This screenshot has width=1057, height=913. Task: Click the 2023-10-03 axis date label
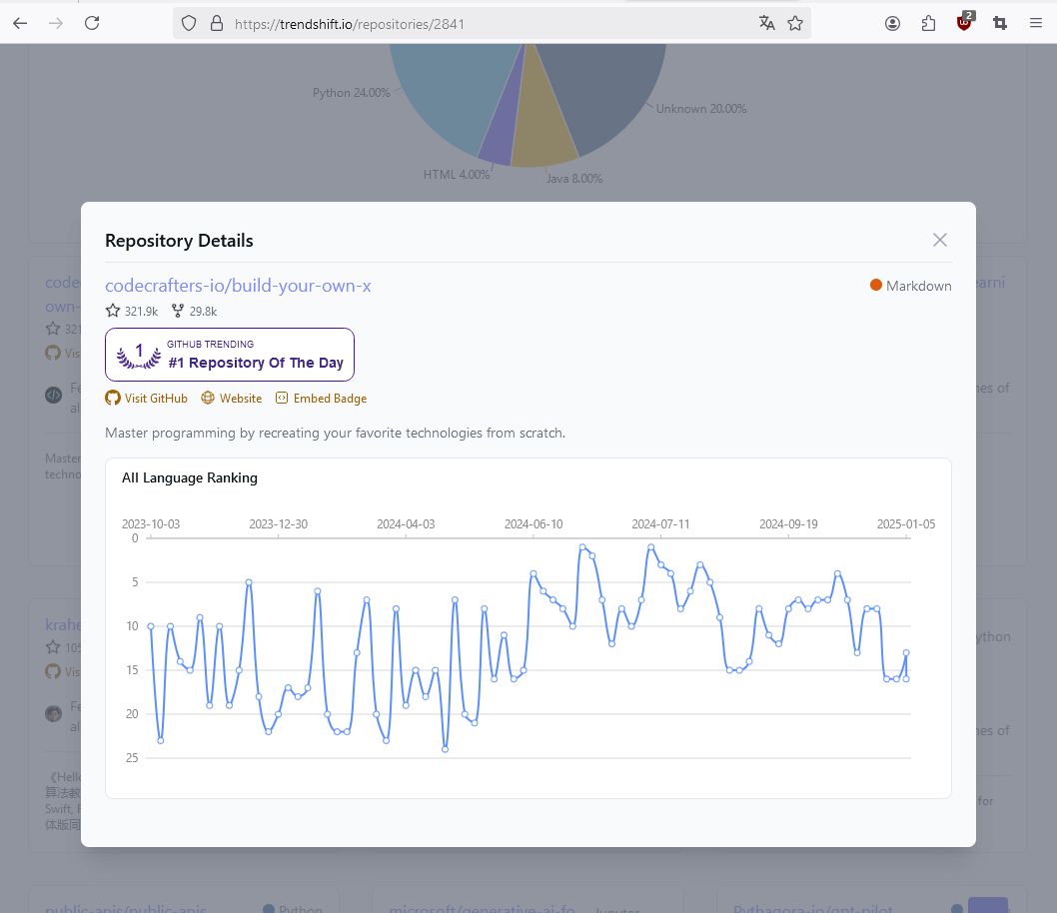151,524
